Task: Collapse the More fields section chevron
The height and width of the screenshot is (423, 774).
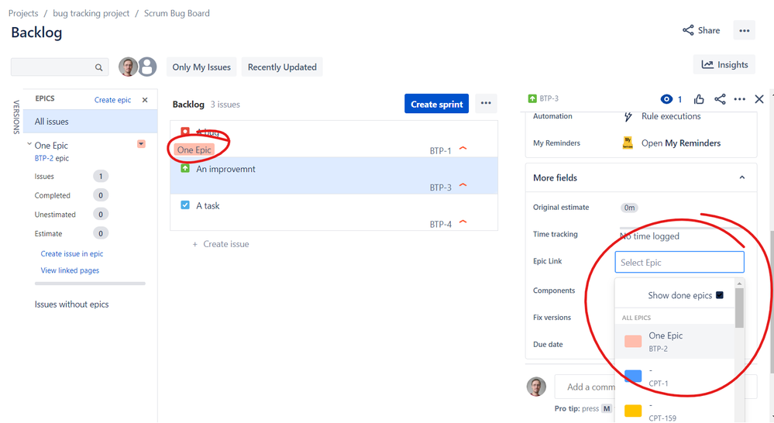Action: pos(742,177)
